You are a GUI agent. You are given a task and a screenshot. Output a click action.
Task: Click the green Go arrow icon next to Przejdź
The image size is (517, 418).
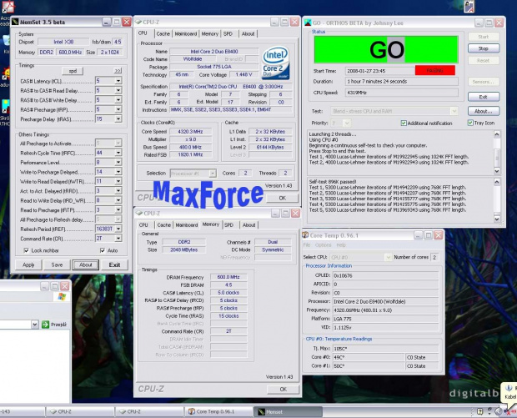pyautogui.click(x=45, y=325)
